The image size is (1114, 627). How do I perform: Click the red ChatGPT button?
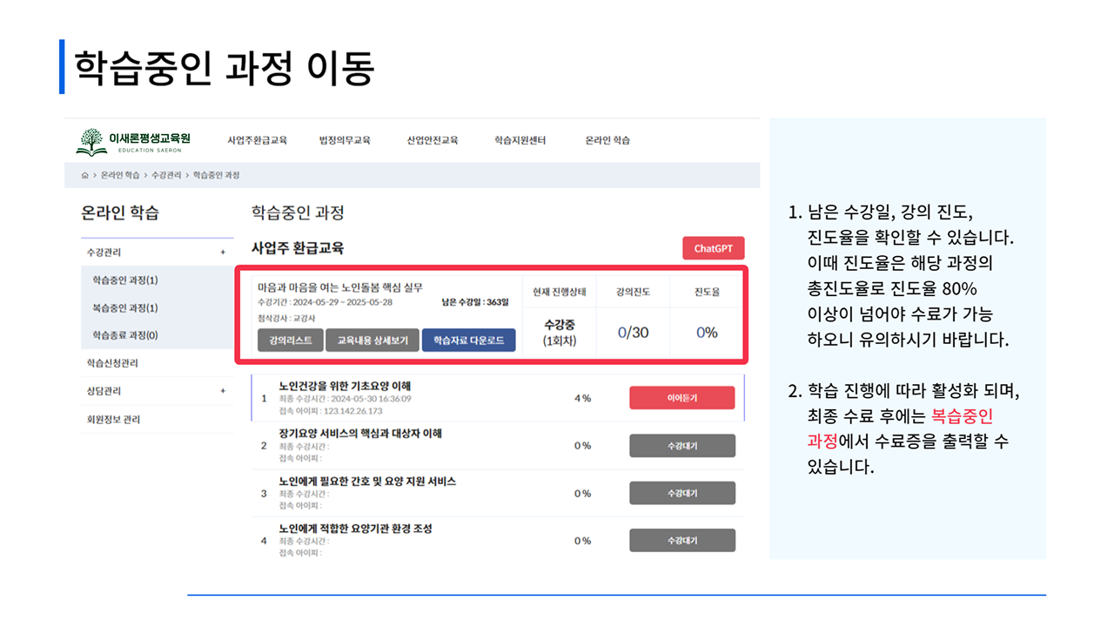[713, 248]
